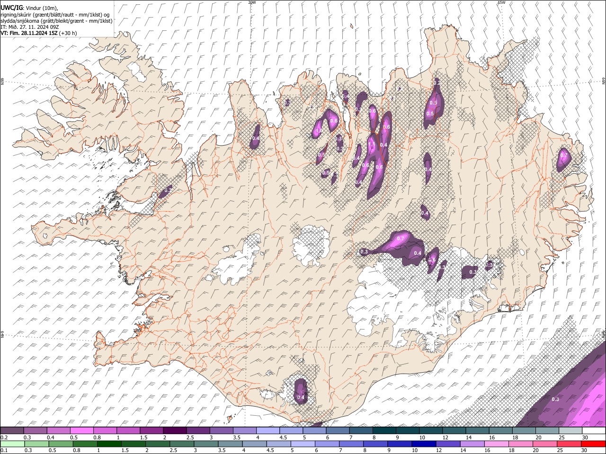
Task: Click the 1.0 snowfall value on the map
Action: [x=318, y=131]
